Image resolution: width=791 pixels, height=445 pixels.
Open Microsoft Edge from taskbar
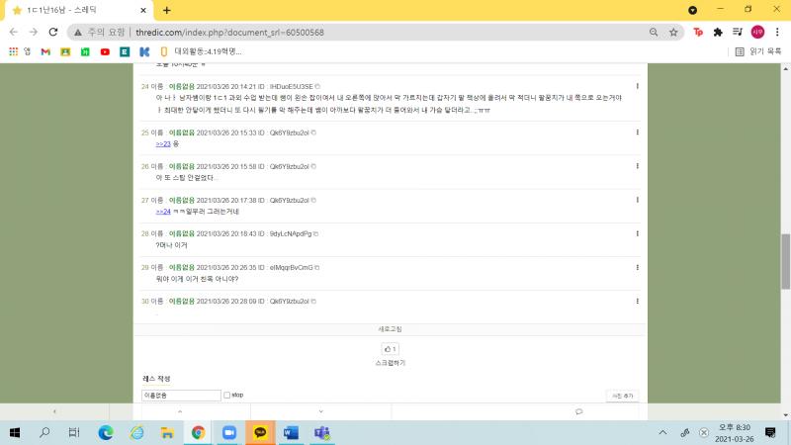pyautogui.click(x=106, y=432)
